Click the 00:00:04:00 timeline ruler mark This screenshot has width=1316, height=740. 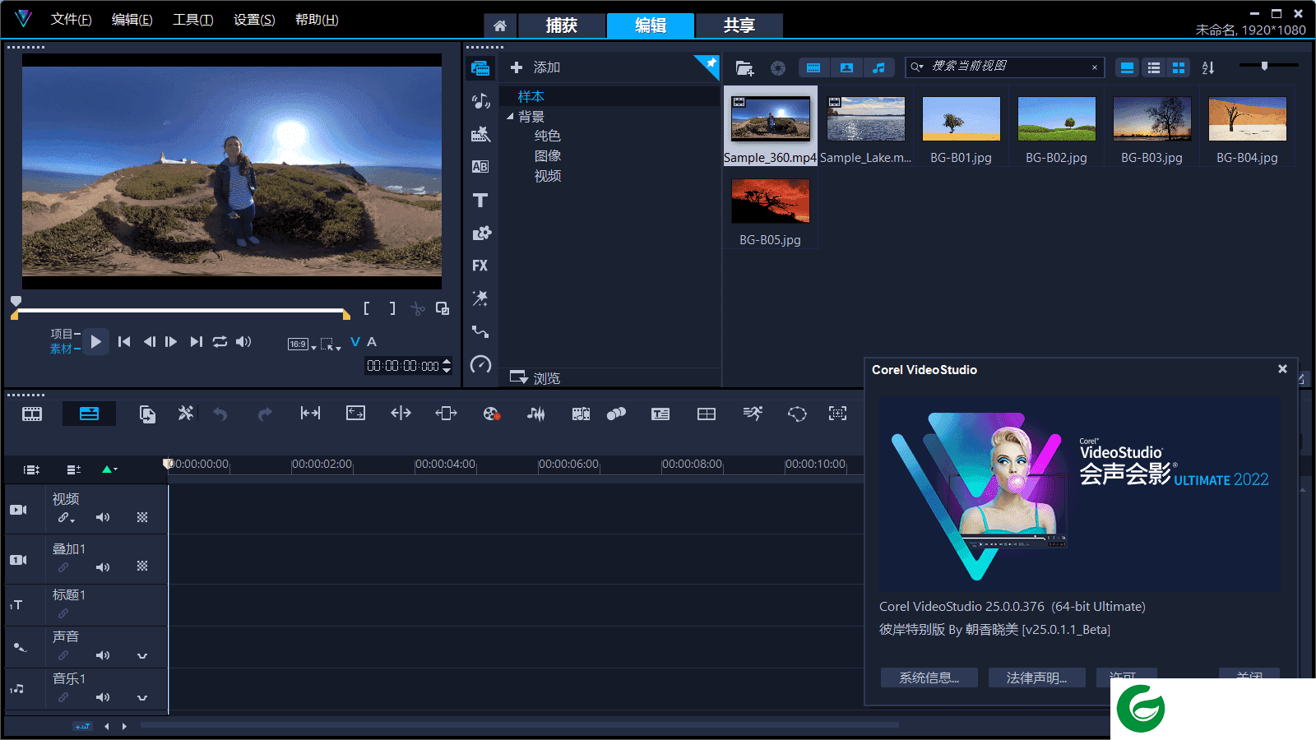click(x=445, y=464)
